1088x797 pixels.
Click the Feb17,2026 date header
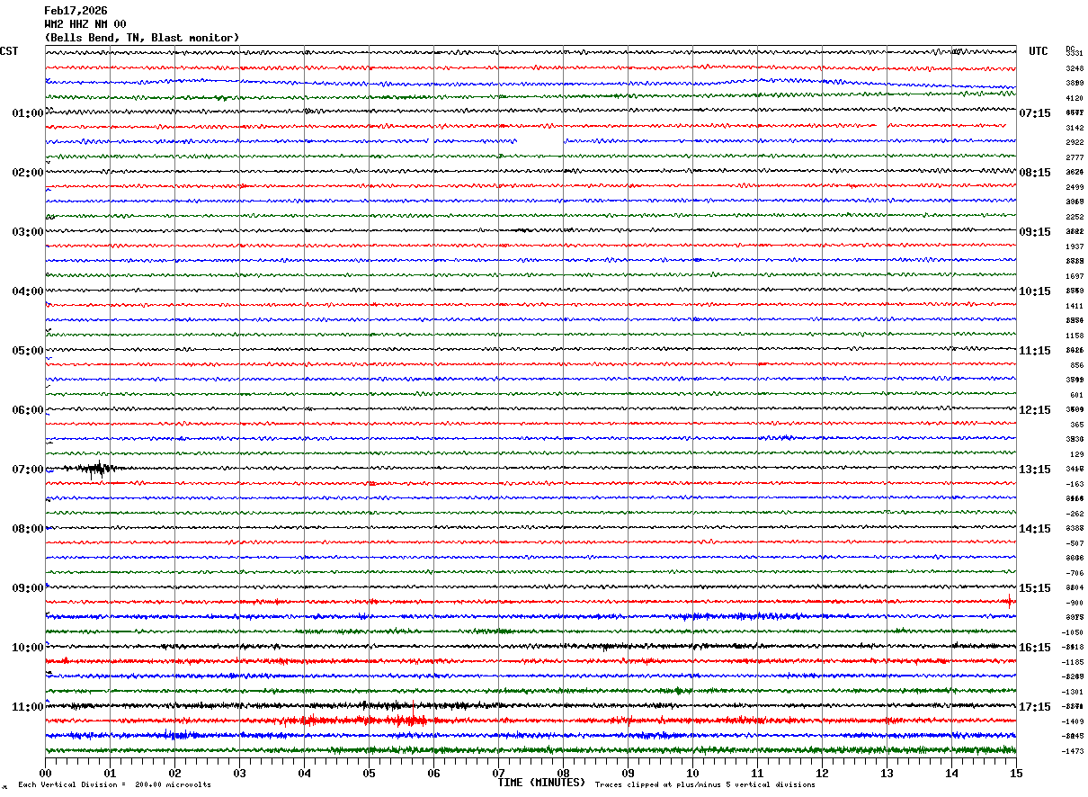click(76, 11)
